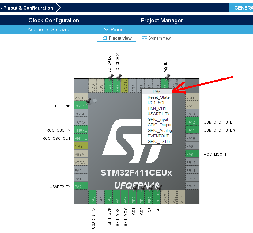
Task: Click the PA10 pin
Action: [x=192, y=138]
